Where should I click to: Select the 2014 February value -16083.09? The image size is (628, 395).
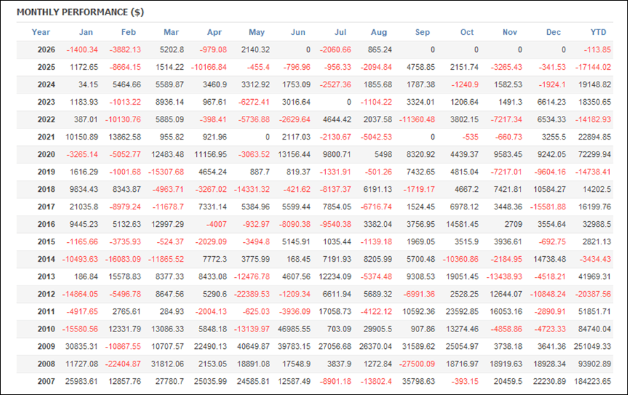click(x=123, y=259)
